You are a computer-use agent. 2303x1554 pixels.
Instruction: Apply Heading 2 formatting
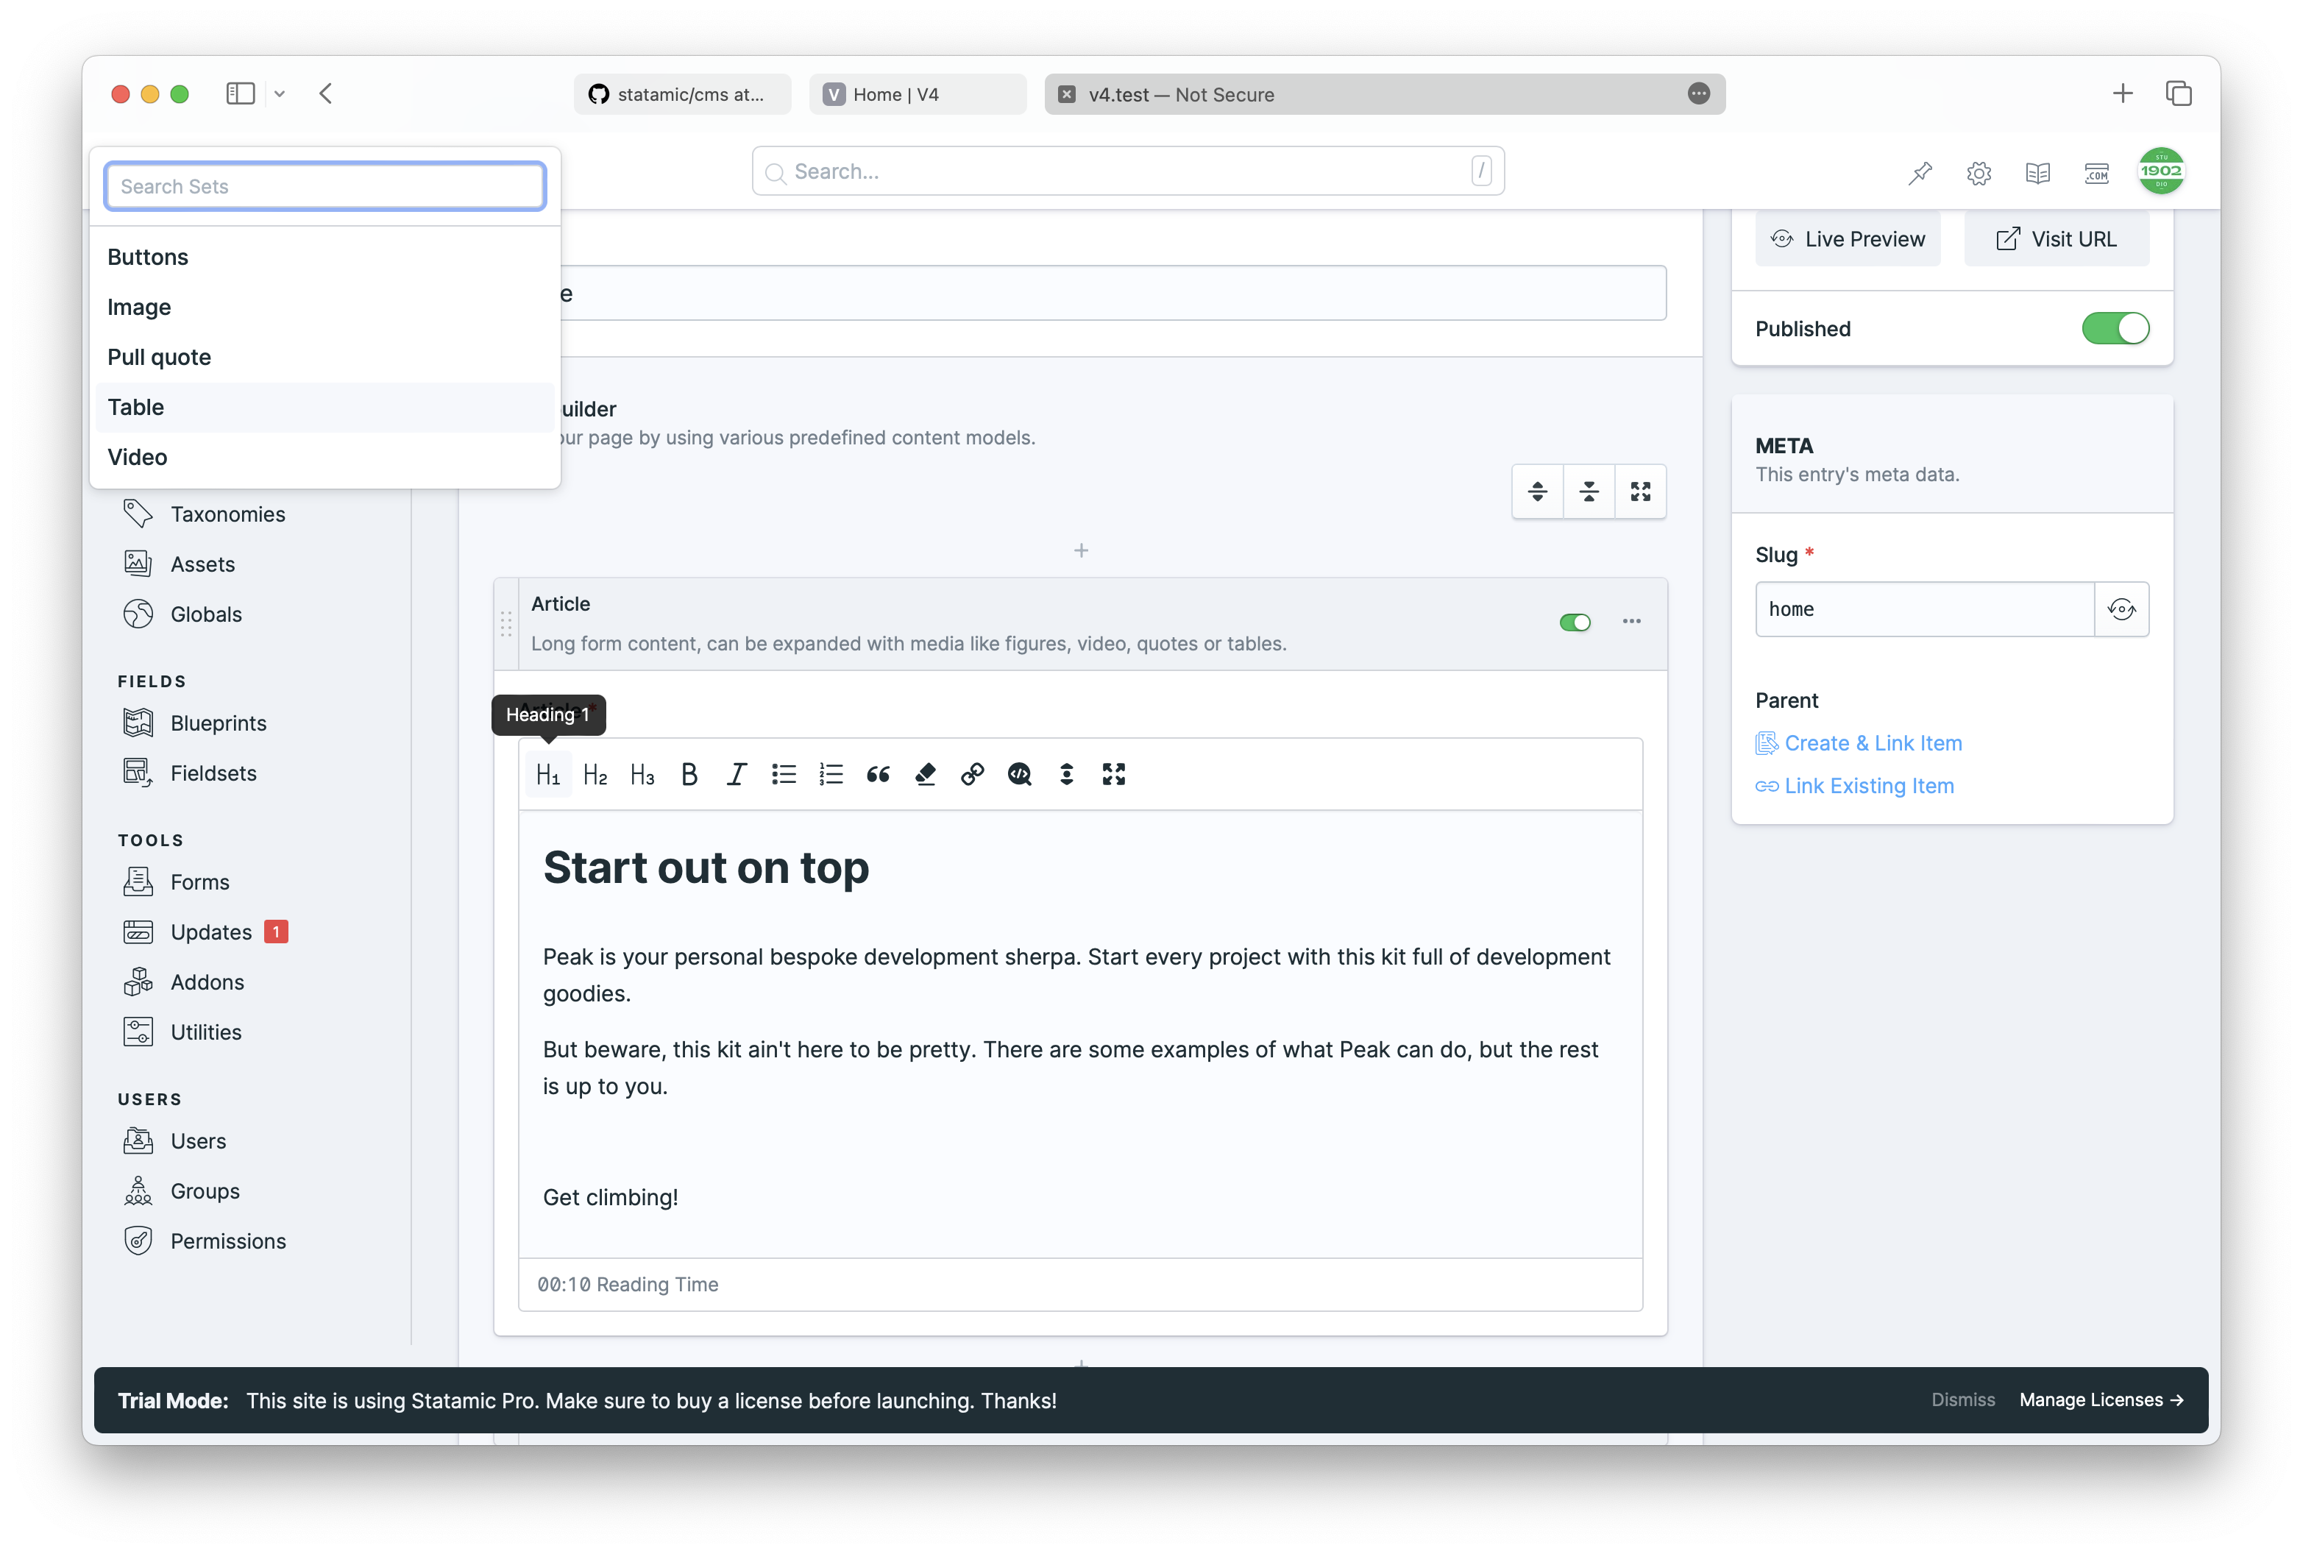(595, 775)
